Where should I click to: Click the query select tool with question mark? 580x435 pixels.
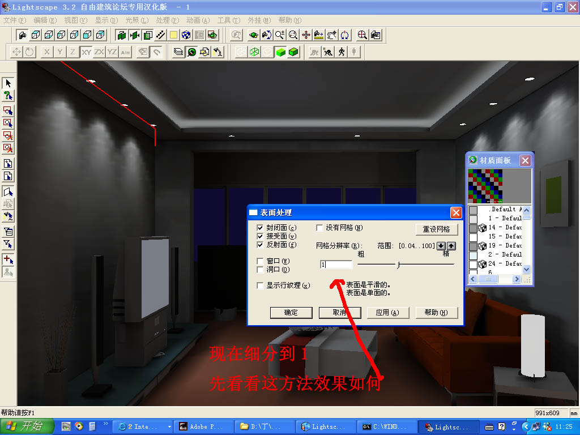(8, 96)
